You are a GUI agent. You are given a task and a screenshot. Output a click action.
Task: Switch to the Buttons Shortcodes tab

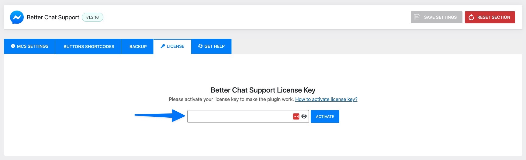point(89,47)
